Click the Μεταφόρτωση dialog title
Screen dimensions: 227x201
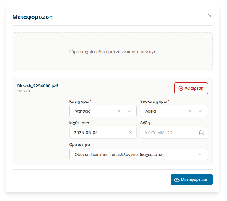[x=32, y=17]
